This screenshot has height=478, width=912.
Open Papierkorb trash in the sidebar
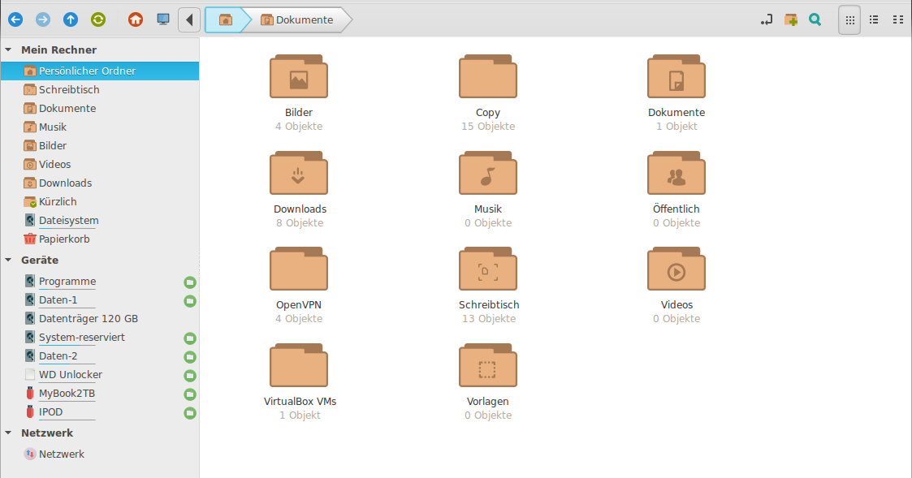[99, 239]
